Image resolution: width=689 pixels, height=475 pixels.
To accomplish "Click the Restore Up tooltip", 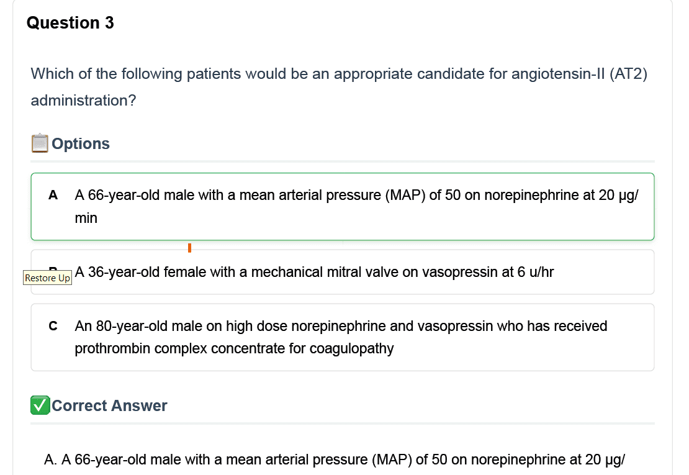I will pyautogui.click(x=47, y=278).
